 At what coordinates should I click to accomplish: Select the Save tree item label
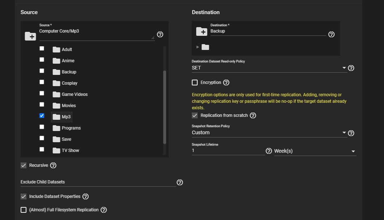point(66,139)
